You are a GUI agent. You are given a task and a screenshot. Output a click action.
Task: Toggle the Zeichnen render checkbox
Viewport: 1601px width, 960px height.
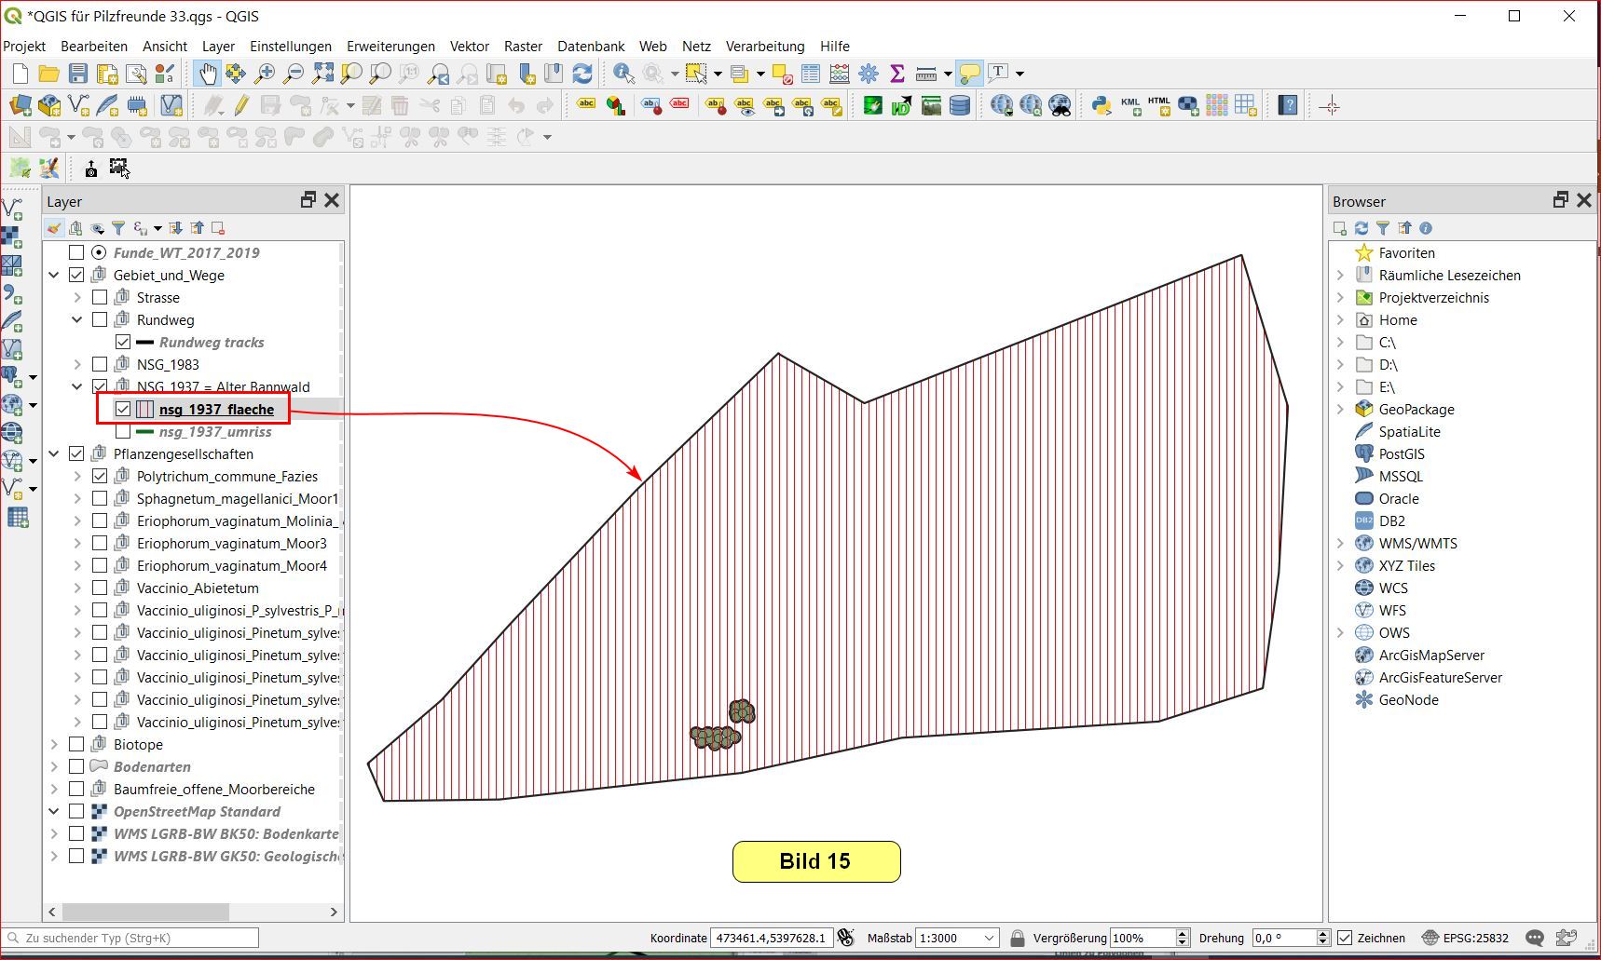1345,938
